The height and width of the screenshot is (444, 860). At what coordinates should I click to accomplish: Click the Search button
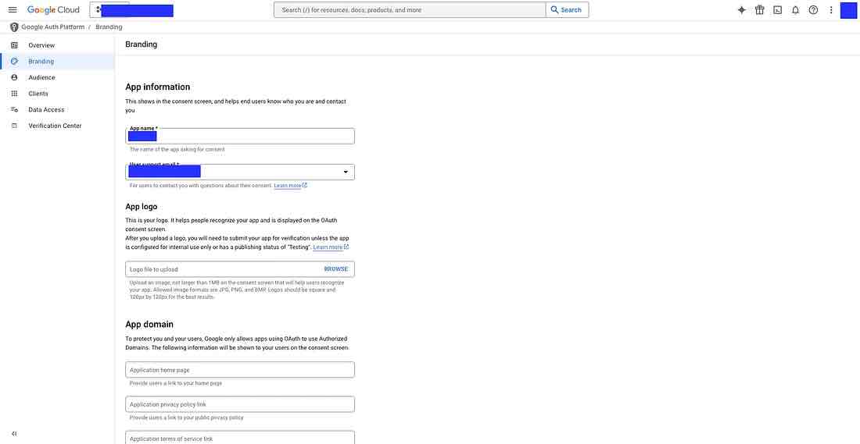pyautogui.click(x=567, y=10)
